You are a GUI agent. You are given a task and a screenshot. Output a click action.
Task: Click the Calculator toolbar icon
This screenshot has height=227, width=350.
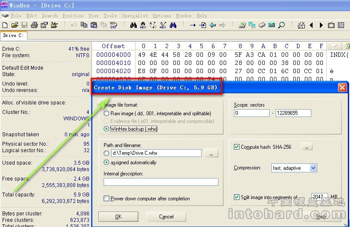click(272, 25)
